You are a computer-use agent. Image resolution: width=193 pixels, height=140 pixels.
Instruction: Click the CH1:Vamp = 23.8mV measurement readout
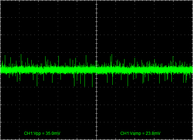click(x=140, y=133)
